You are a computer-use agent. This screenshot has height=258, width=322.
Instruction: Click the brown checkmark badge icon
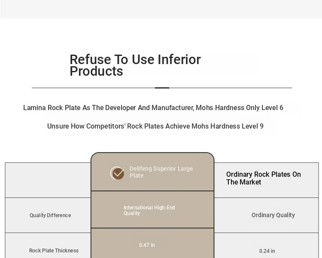tap(117, 173)
